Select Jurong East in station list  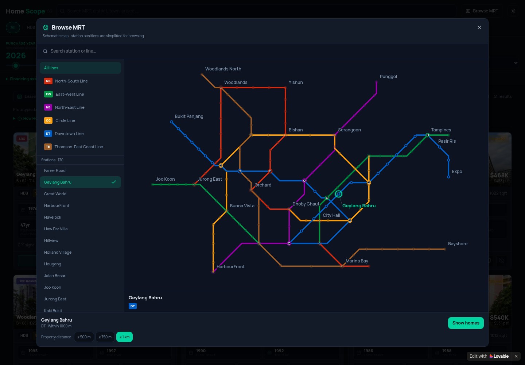[x=80, y=299]
